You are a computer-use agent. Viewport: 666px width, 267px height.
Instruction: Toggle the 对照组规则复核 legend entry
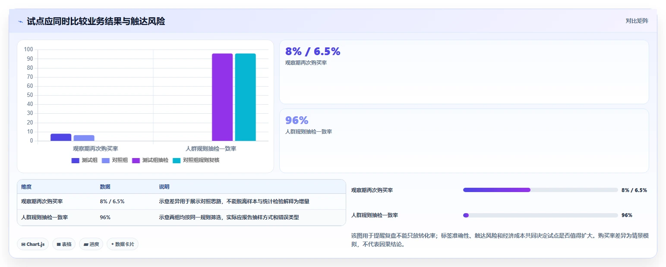coord(196,160)
